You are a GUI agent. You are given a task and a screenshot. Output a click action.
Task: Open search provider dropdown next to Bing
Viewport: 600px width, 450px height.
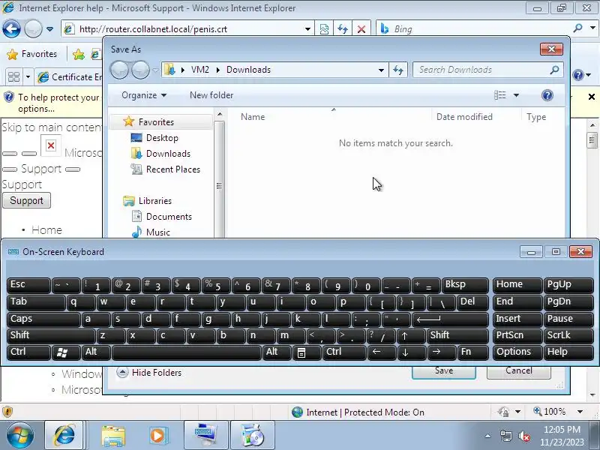[592, 28]
